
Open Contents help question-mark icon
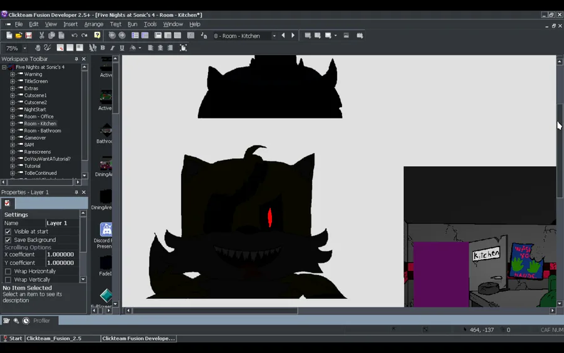(97, 35)
